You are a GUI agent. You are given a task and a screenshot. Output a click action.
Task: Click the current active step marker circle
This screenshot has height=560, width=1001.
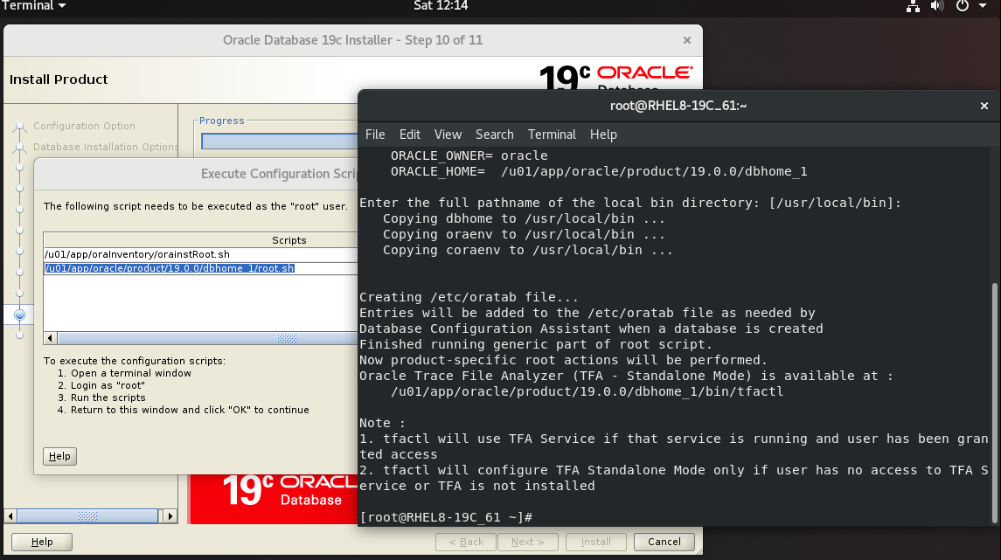tap(19, 315)
